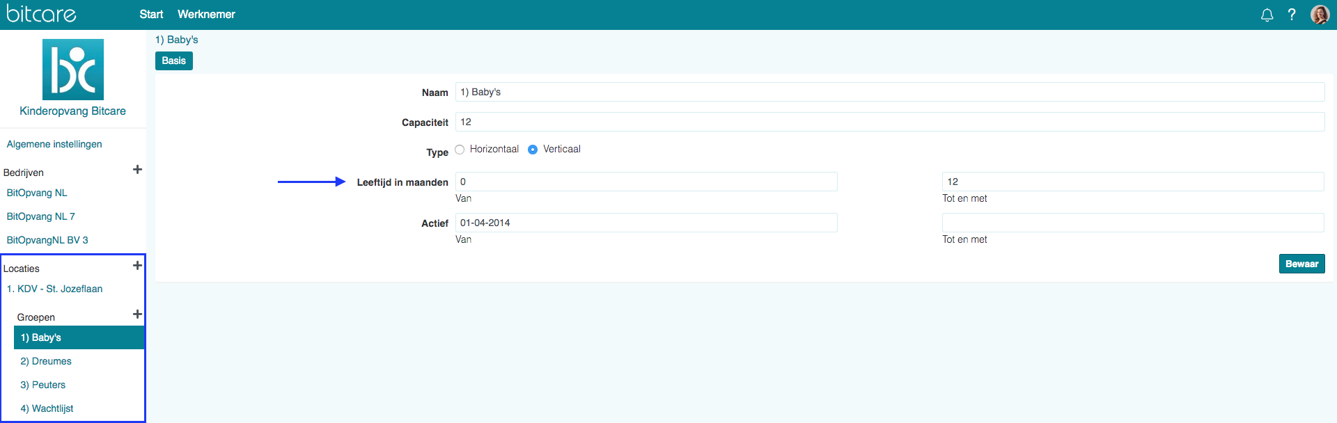Add a new Locaties entry with plus
Viewport: 1337px width, 423px height.
coord(137,266)
